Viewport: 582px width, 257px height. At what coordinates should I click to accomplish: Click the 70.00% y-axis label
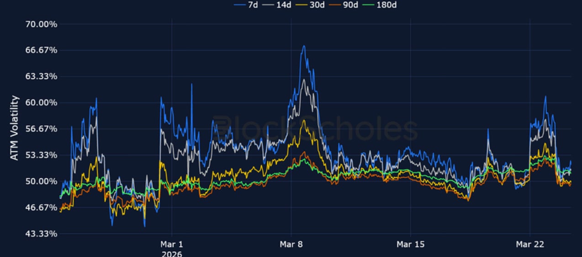click(40, 24)
